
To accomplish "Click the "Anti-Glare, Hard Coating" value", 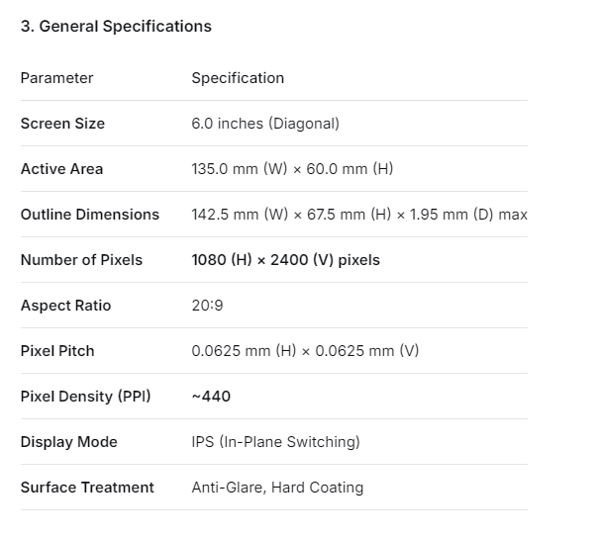I will click(277, 488).
